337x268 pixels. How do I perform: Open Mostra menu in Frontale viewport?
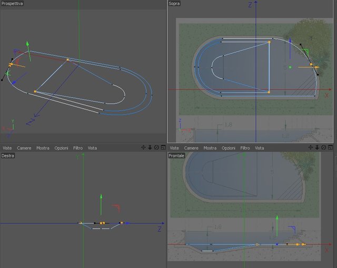pos(210,148)
